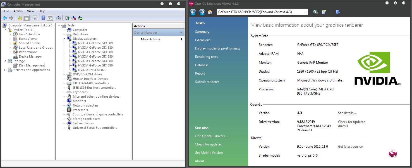Screen dimensions: 412x168
Task: Expand Services and Applications
Action: pos(5,70)
